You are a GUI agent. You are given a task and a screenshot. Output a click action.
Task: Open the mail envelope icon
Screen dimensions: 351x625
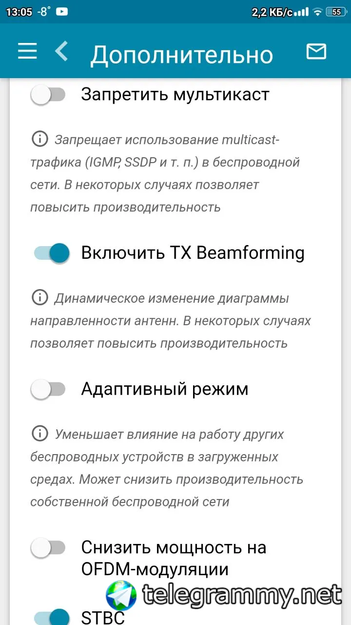pos(316,51)
